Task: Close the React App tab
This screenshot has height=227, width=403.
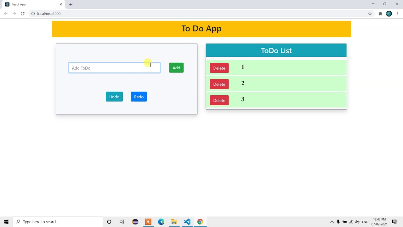Action: pos(61,4)
